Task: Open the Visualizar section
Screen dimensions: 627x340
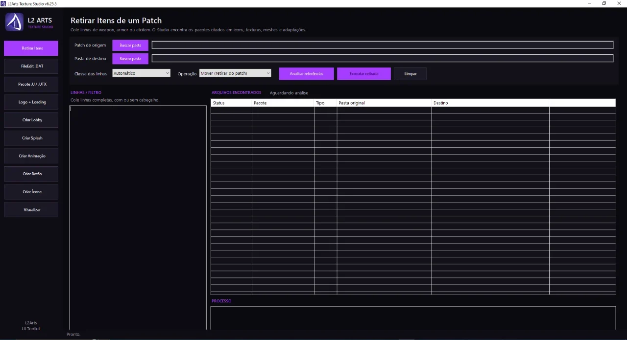Action: coord(31,210)
